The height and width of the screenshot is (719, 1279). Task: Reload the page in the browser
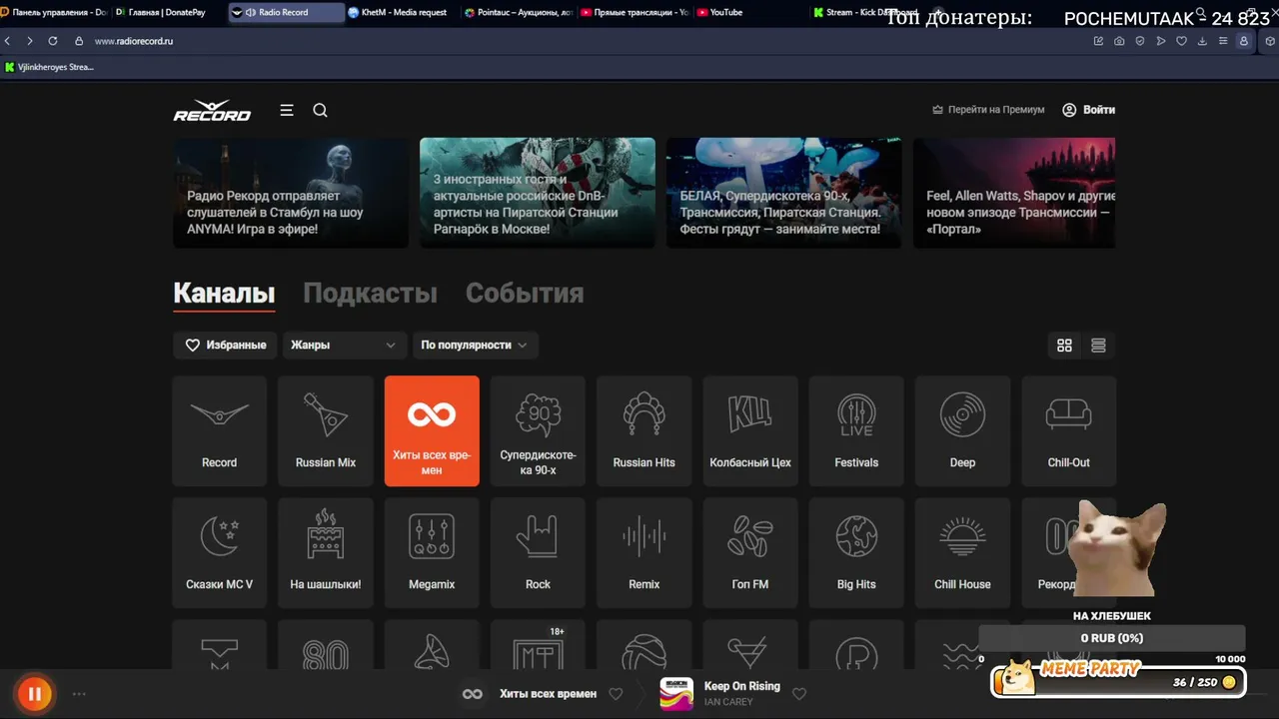tap(53, 41)
